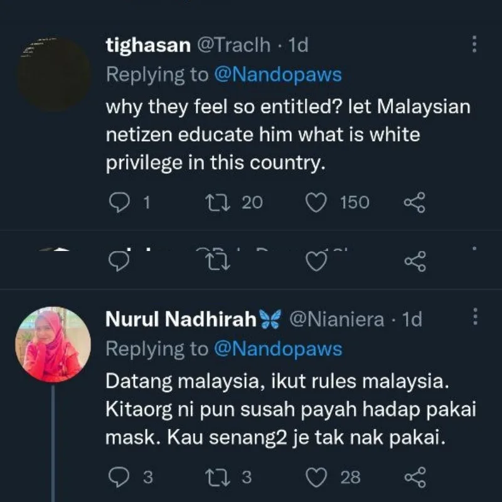Screen dimensions: 502x502
Task: Like Nurul Nadhirah's tweet
Action: point(315,478)
